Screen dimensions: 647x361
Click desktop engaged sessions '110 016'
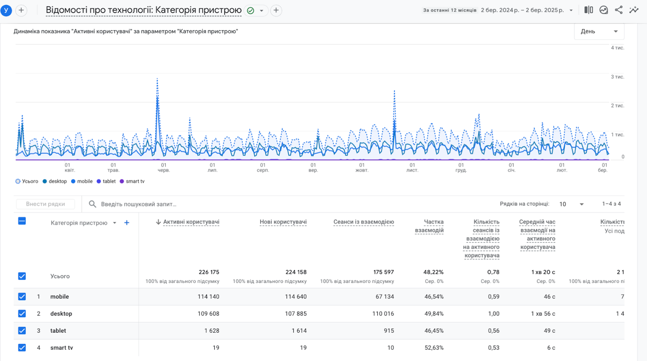pos(383,314)
